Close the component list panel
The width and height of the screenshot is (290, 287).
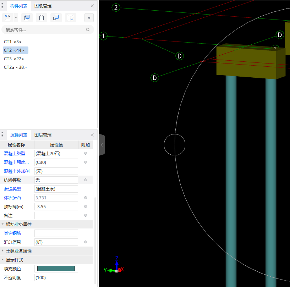[92, 6]
